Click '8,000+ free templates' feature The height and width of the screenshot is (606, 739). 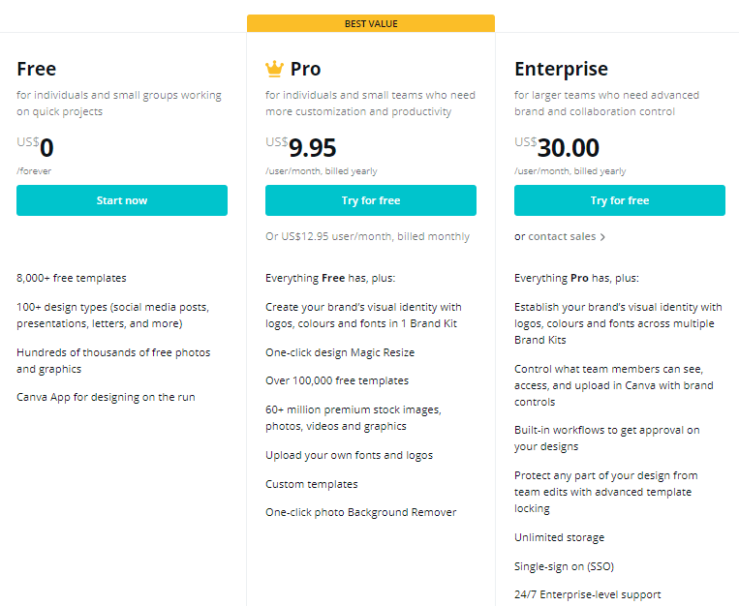pos(72,278)
